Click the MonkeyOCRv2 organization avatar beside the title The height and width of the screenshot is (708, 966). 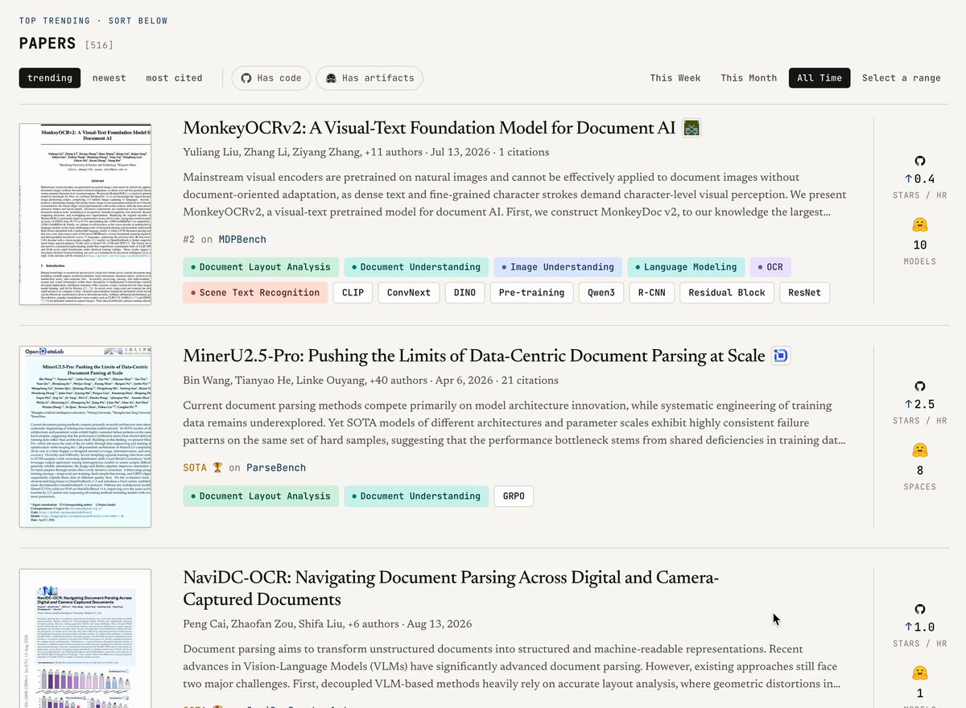(x=691, y=128)
